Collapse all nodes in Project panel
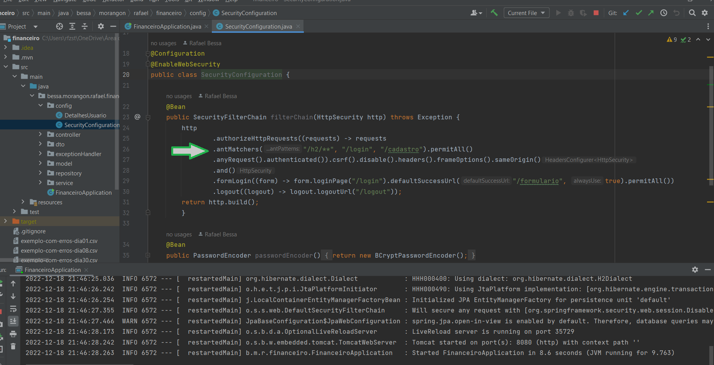 coord(85,26)
